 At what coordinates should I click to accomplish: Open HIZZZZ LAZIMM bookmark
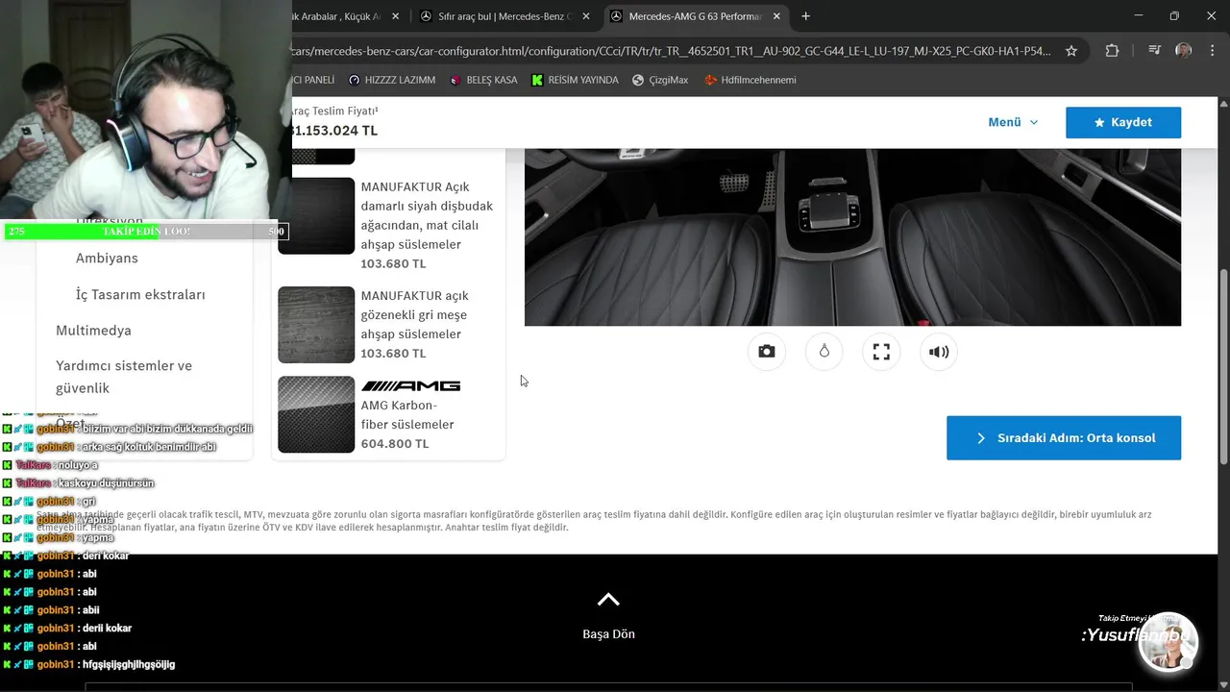tap(392, 80)
